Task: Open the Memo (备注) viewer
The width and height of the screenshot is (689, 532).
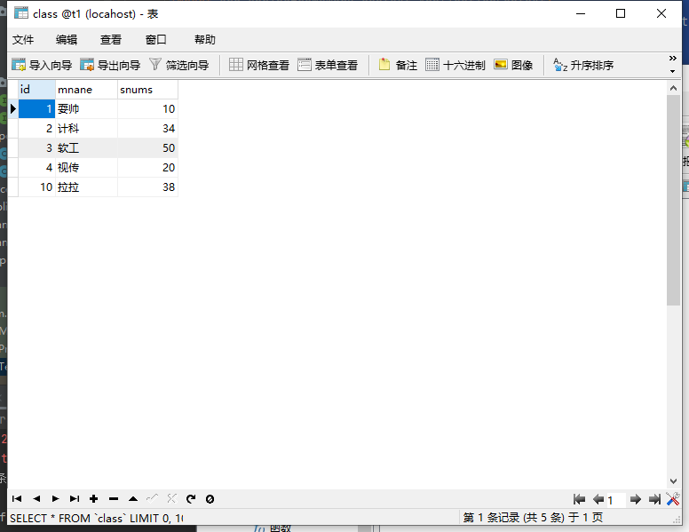Action: (x=398, y=65)
